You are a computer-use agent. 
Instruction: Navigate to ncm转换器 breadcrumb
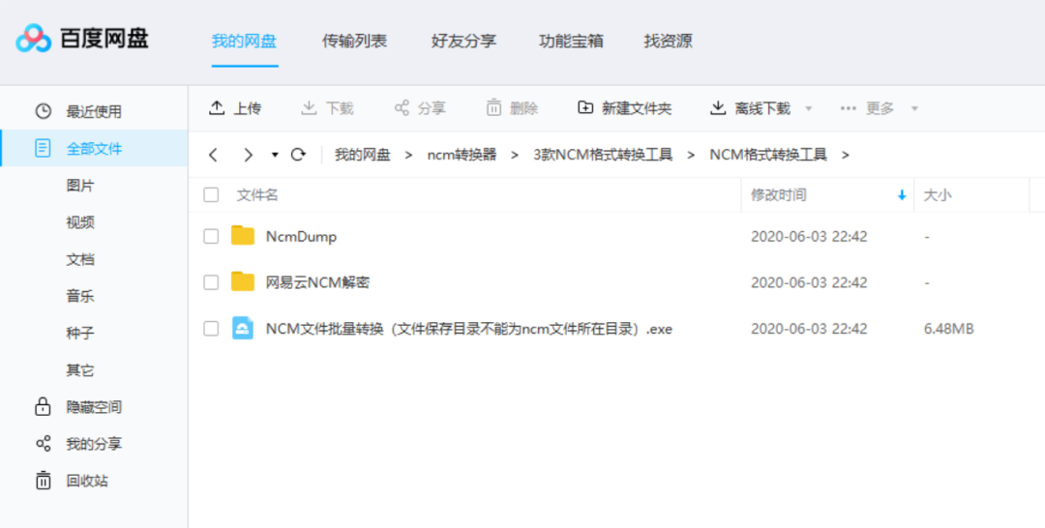[462, 155]
